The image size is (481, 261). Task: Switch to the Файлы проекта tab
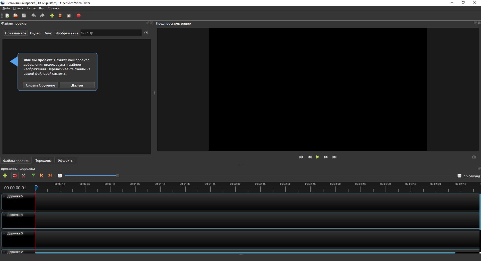click(x=16, y=161)
